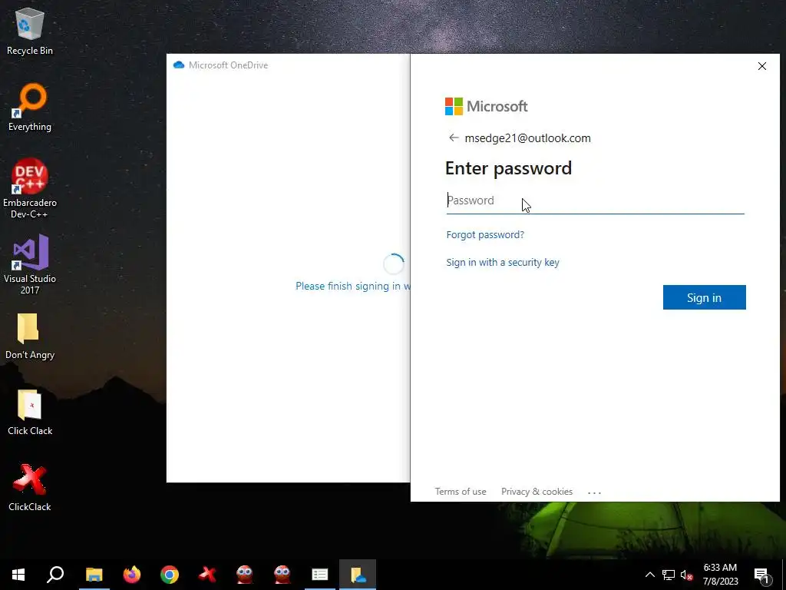Open the second red owl-face taskbar icon

pos(282,575)
